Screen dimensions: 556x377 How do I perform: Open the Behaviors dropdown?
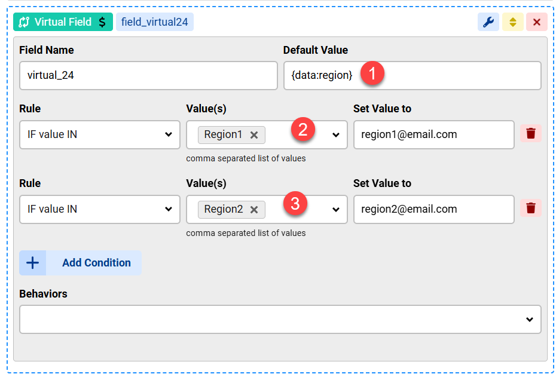(x=280, y=320)
